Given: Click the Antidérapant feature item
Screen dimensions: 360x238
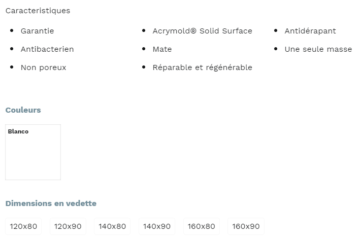Looking at the screenshot, I should 310,31.
